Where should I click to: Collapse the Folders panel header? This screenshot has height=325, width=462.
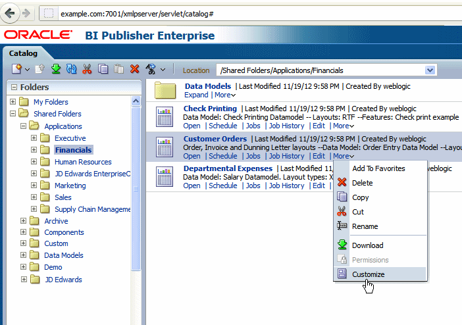pyautogui.click(x=14, y=87)
